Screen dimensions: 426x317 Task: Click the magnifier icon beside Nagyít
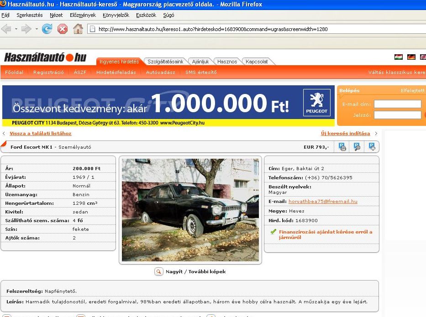tap(158, 271)
